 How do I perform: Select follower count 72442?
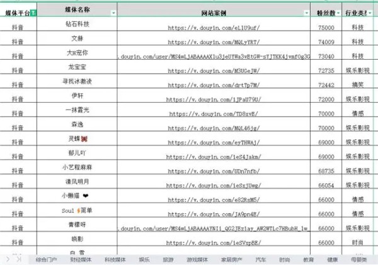click(326, 85)
